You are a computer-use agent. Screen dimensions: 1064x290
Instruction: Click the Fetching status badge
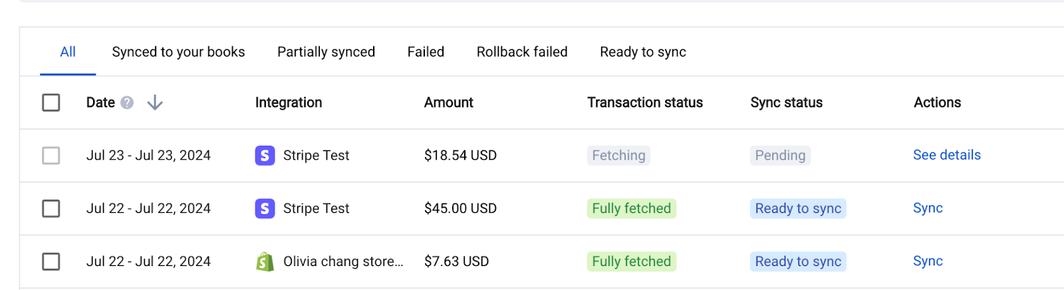point(618,156)
